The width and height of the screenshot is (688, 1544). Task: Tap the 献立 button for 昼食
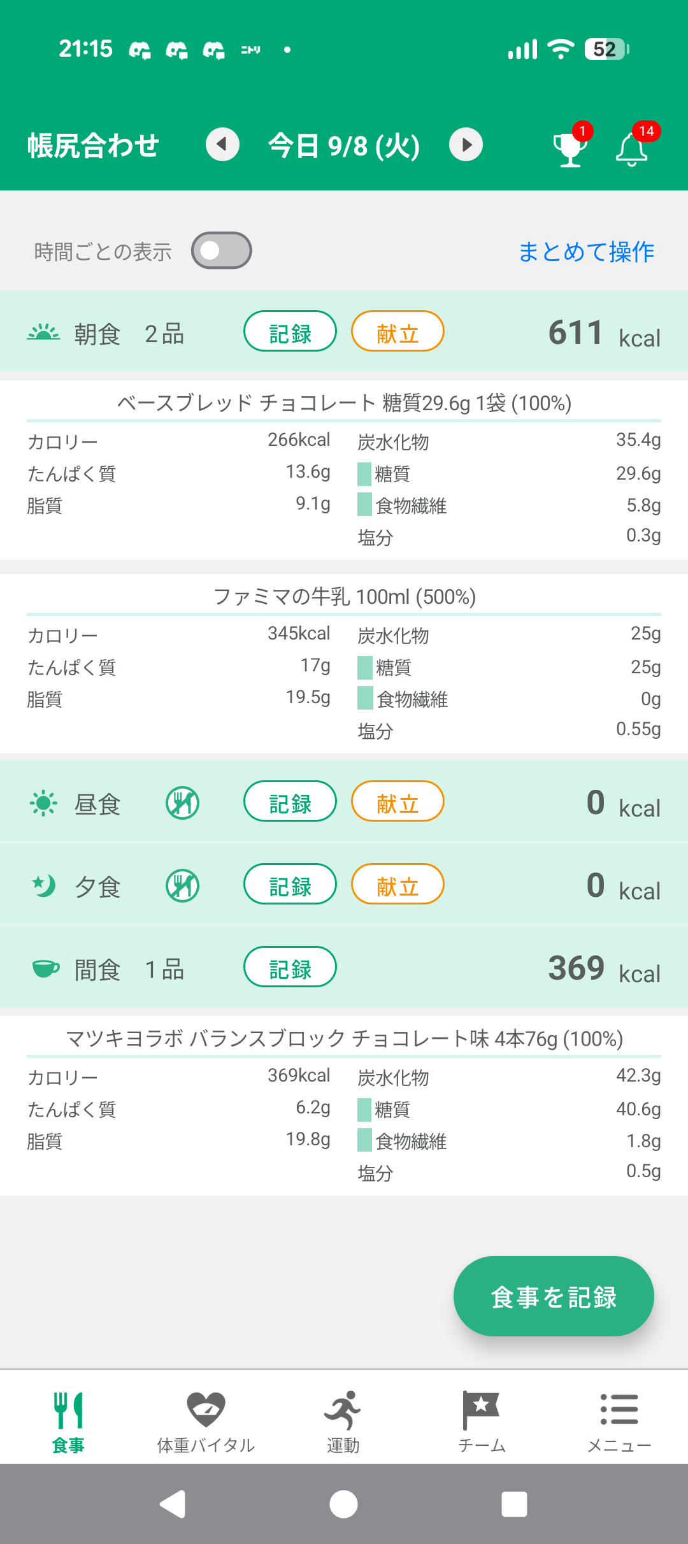(398, 801)
